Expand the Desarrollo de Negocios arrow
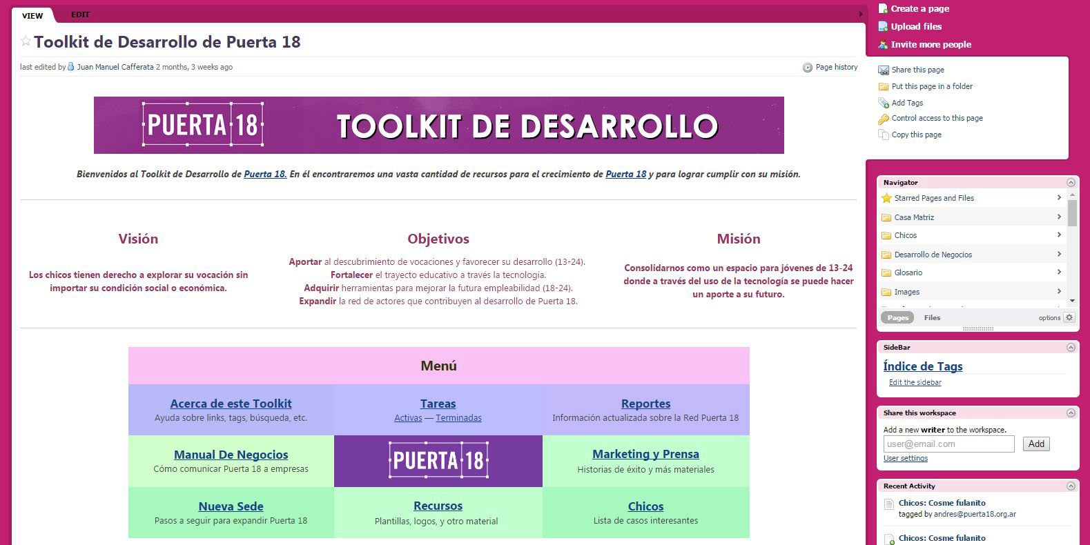This screenshot has width=1090, height=545. 1059,254
